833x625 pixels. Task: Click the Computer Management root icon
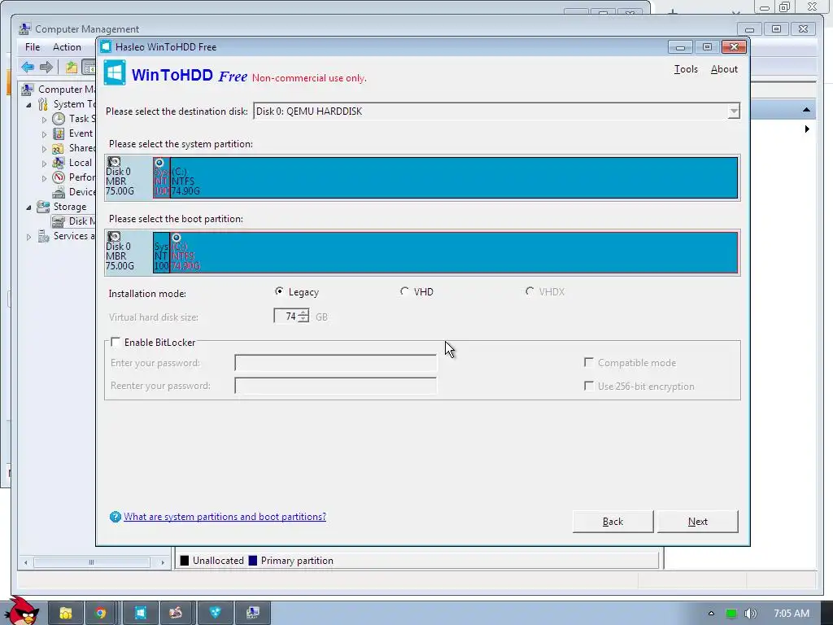(x=28, y=90)
